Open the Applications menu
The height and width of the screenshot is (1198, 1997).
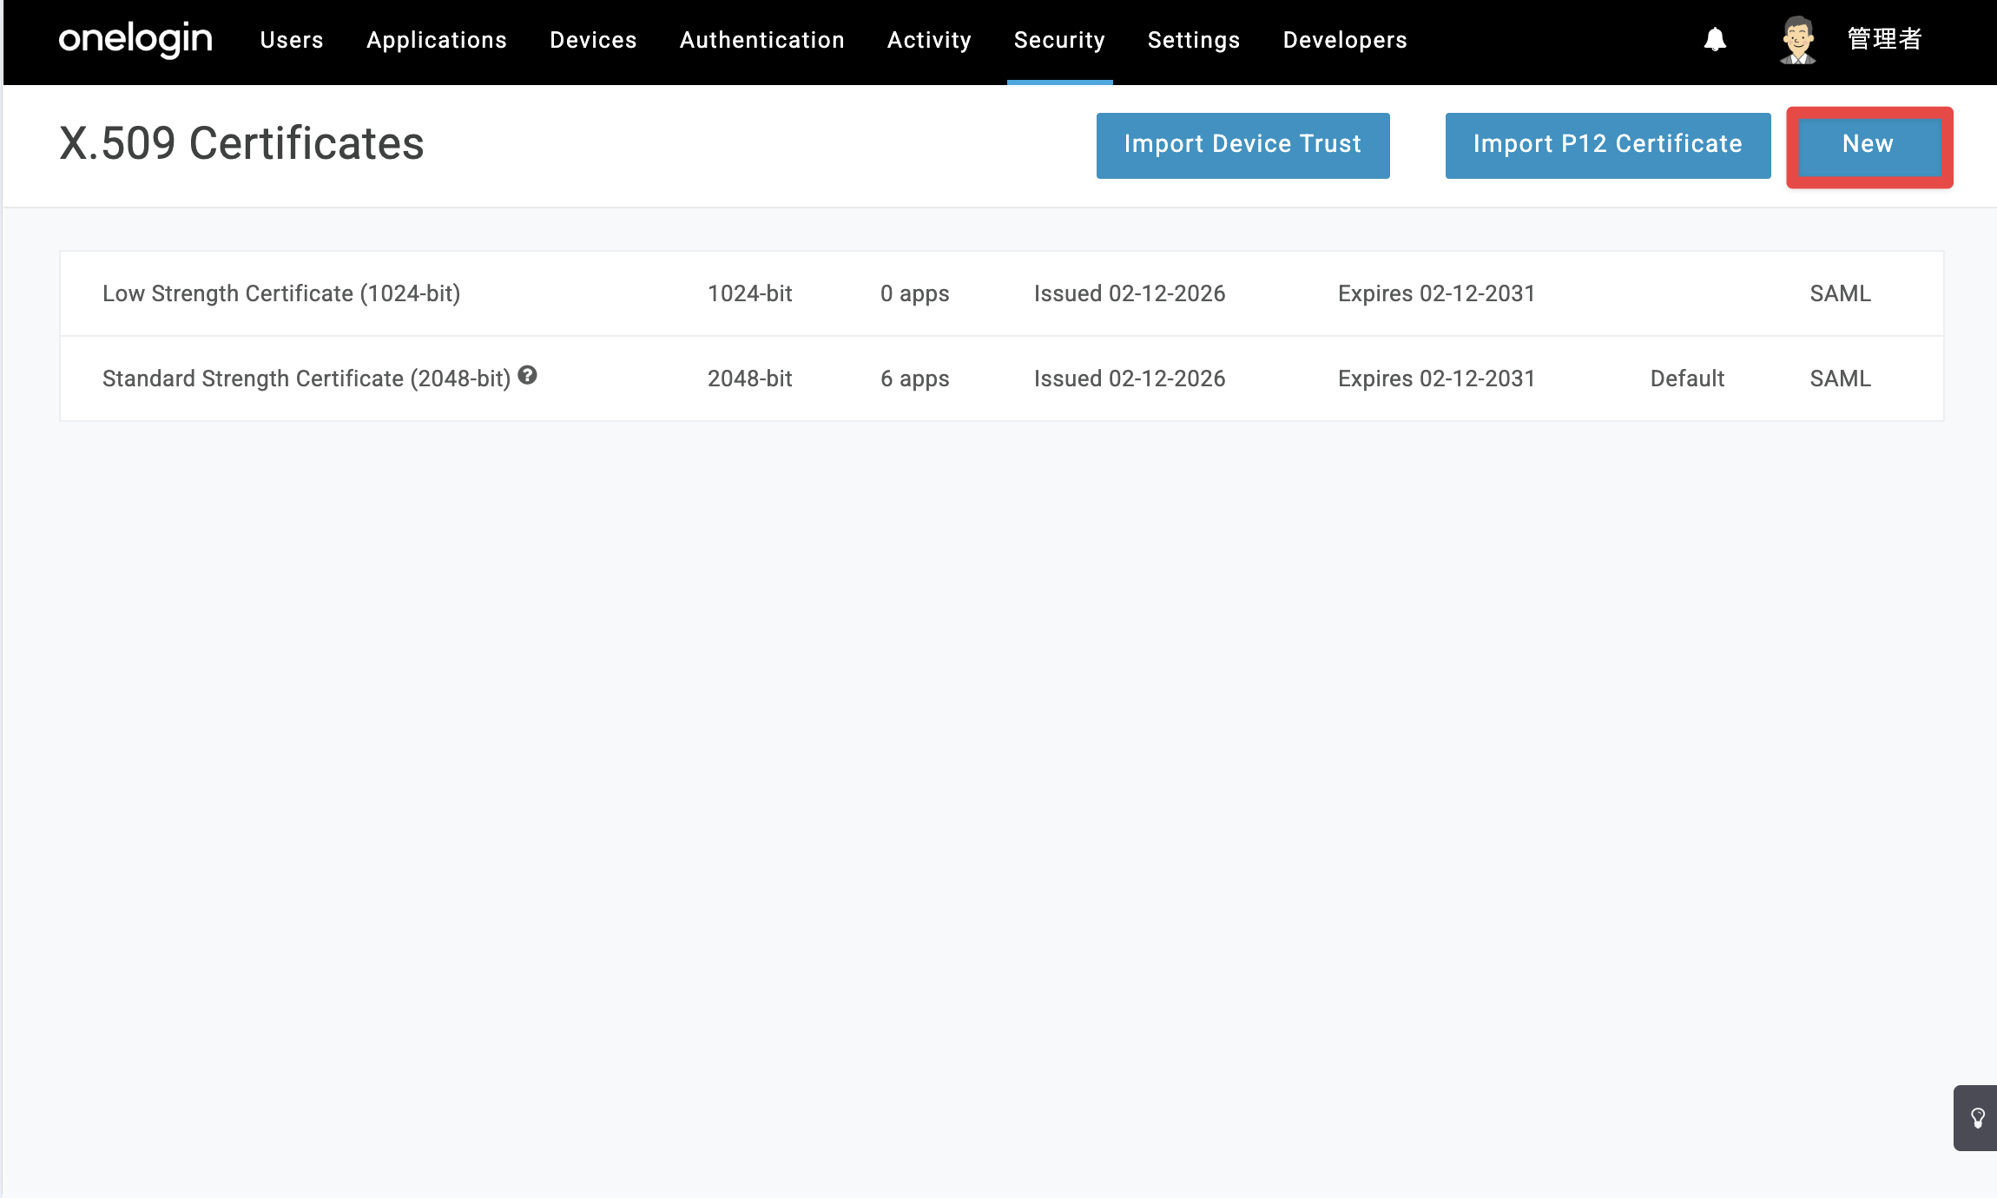point(437,40)
